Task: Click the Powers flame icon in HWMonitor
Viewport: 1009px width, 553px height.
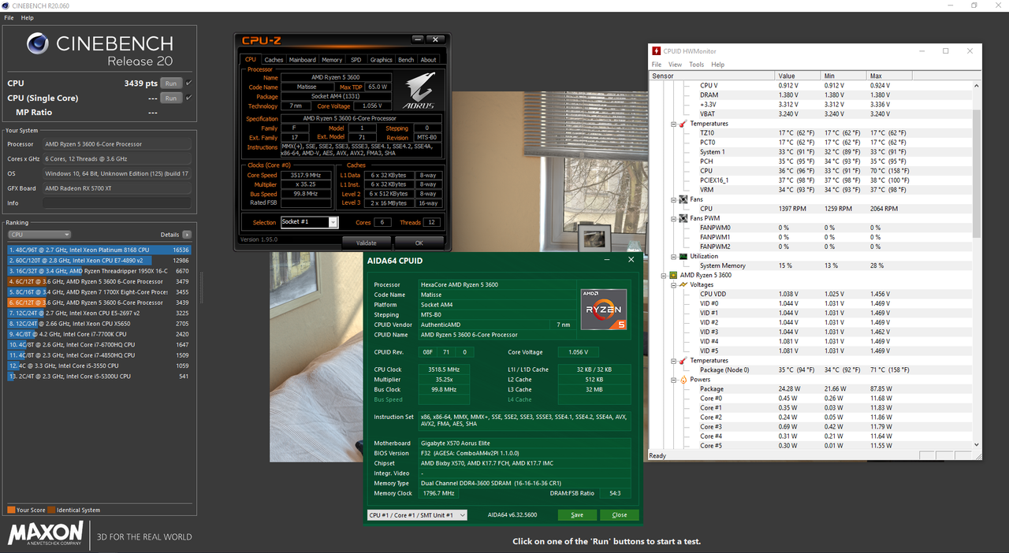Action: (x=683, y=380)
